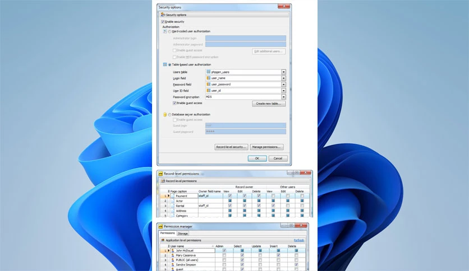
Task: Click the field icon next to user_id
Action: (x=209, y=91)
